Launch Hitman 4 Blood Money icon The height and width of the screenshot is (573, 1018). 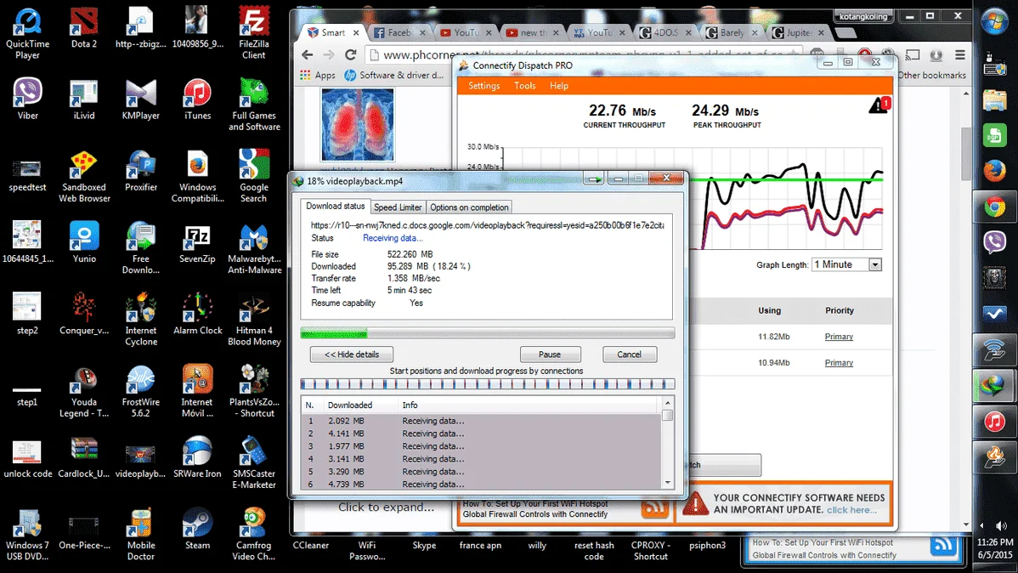click(x=254, y=320)
